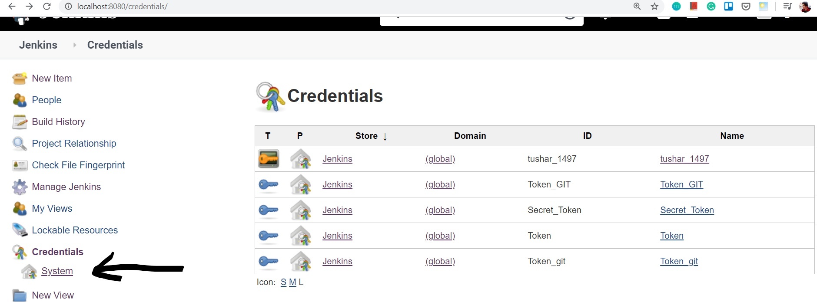Click the New View folder icon
The height and width of the screenshot is (302, 817).
(20, 295)
